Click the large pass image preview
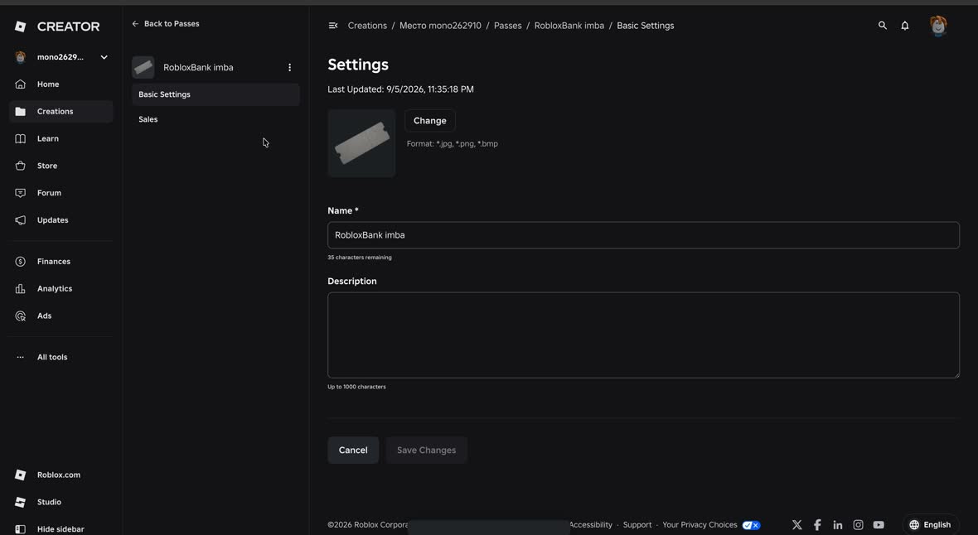Viewport: 978px width, 535px height. [x=361, y=143]
